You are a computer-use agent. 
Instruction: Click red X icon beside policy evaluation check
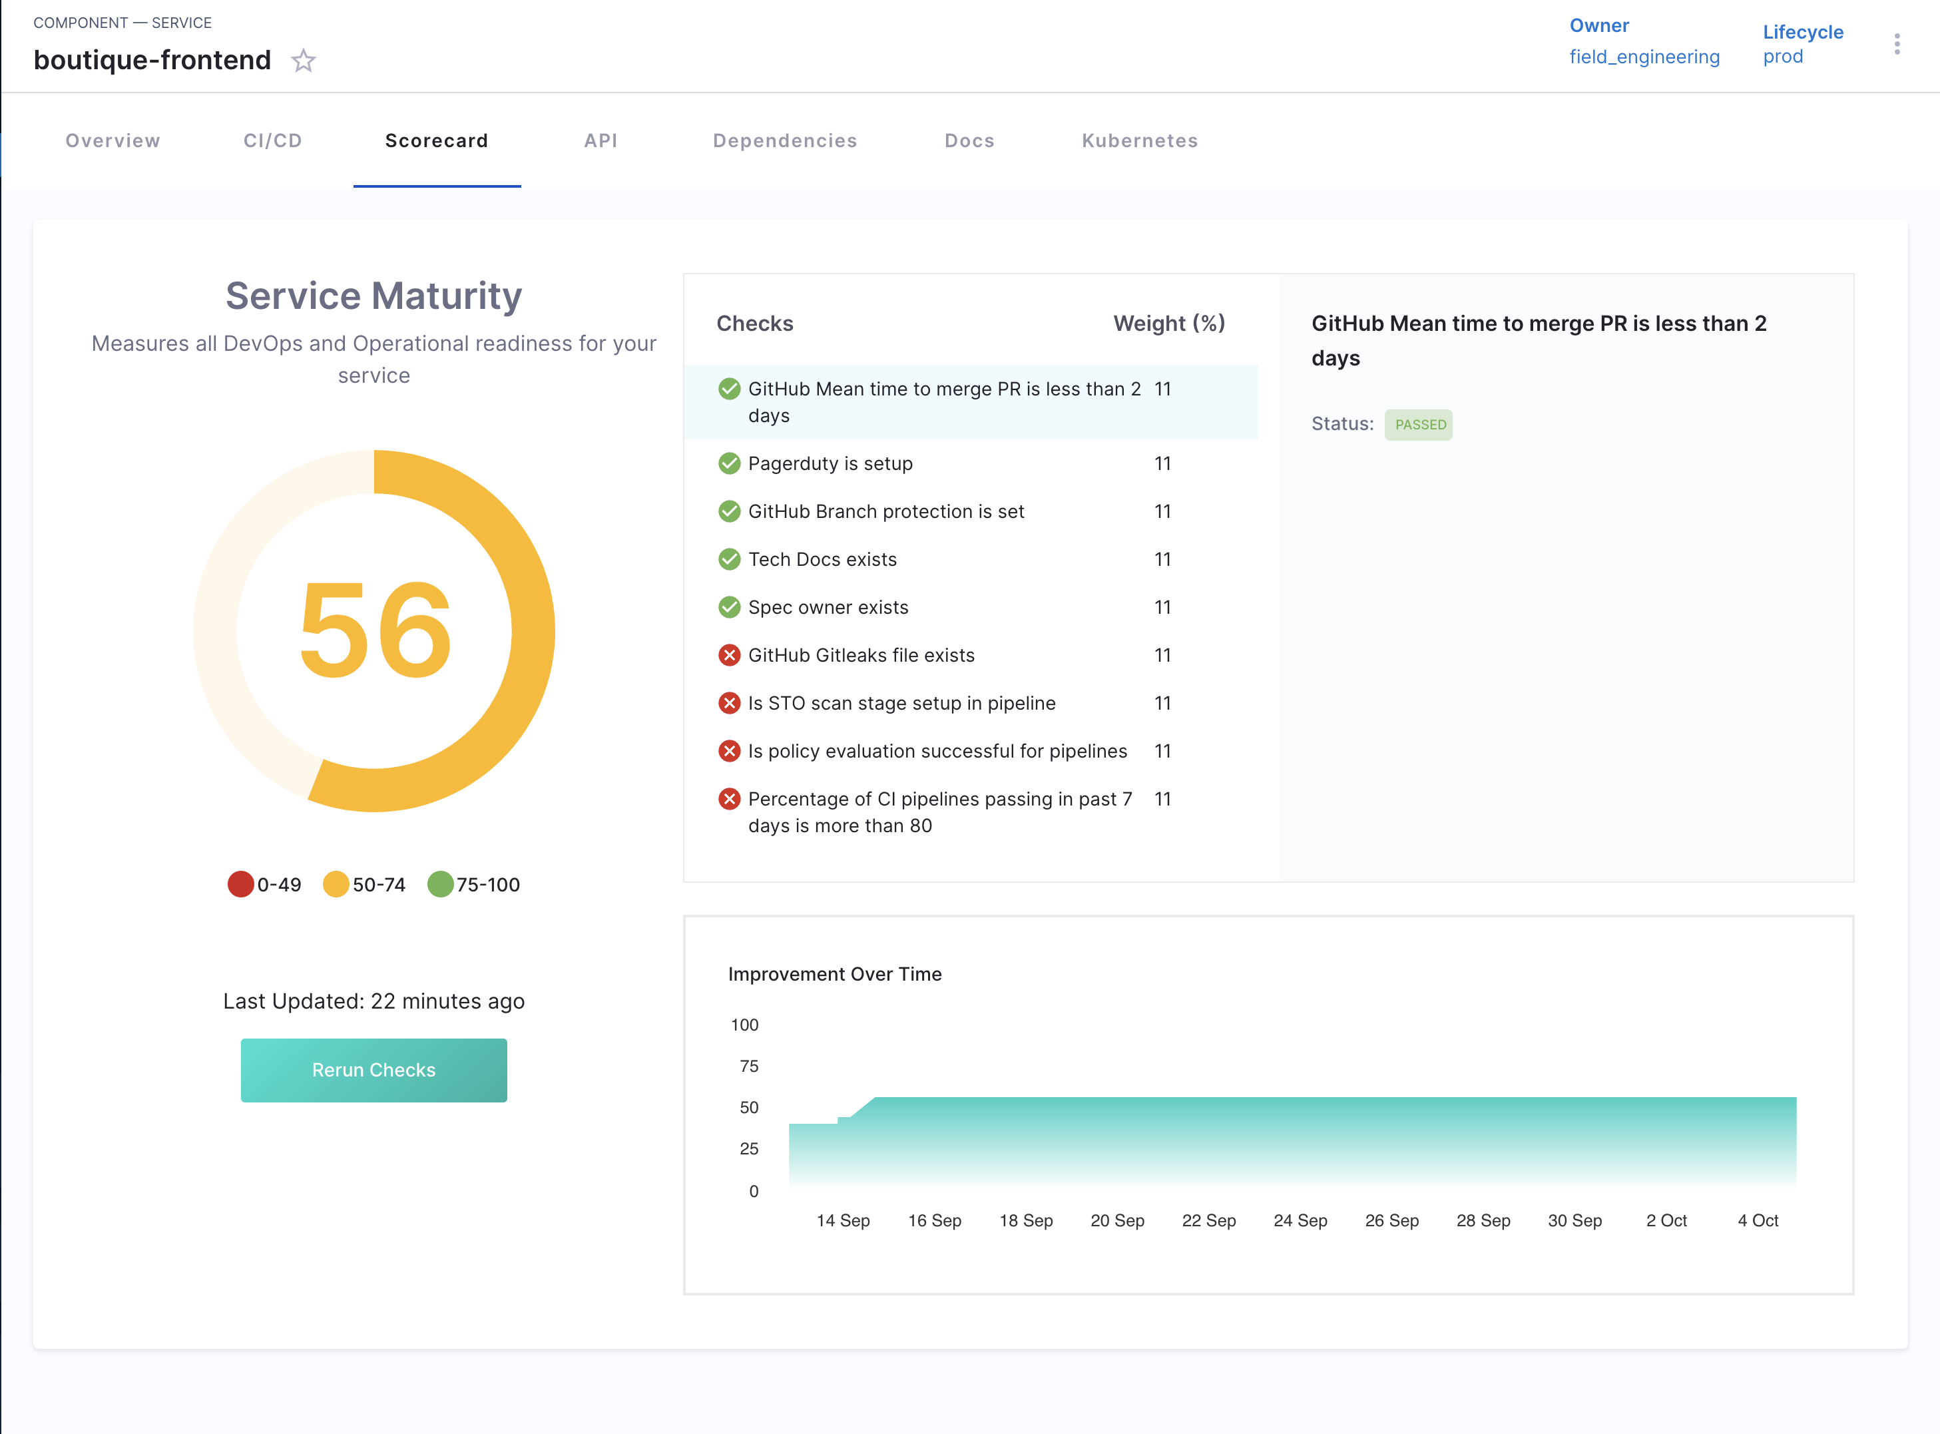[x=729, y=751]
